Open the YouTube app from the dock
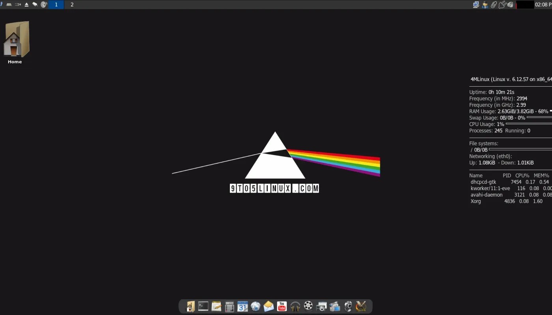 [x=282, y=306]
